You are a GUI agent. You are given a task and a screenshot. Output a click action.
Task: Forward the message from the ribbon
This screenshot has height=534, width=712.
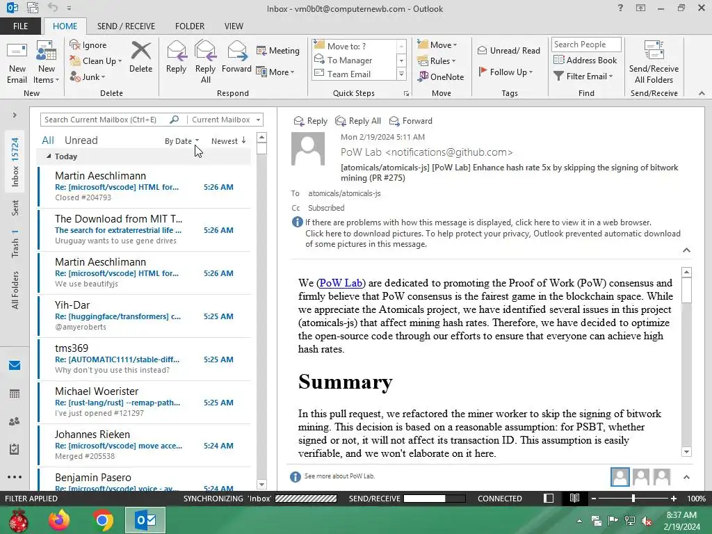click(x=236, y=57)
